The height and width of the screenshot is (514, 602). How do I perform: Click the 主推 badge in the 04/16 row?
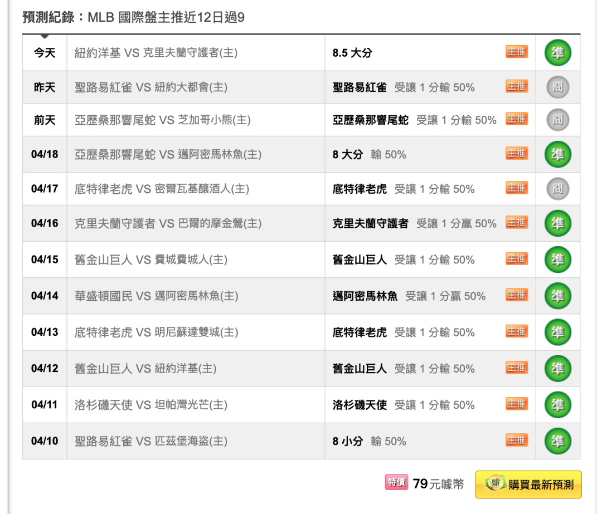tap(517, 223)
